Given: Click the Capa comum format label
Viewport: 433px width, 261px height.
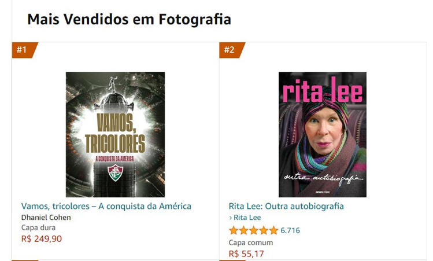Looking at the screenshot, I should [x=251, y=242].
